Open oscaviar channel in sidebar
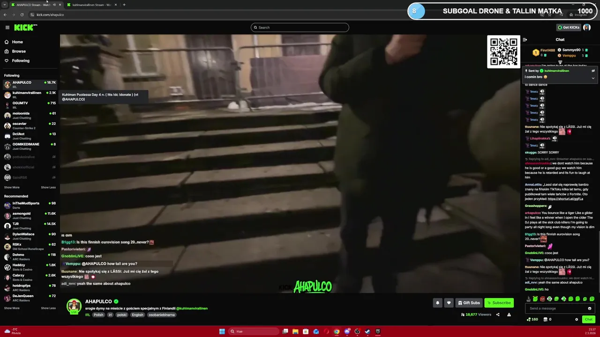This screenshot has width=600, height=337. pyautogui.click(x=30, y=125)
